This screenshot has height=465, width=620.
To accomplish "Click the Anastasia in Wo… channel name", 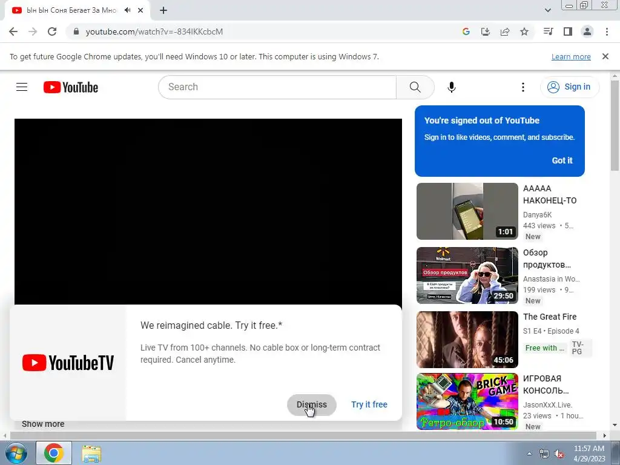I will pos(551,279).
